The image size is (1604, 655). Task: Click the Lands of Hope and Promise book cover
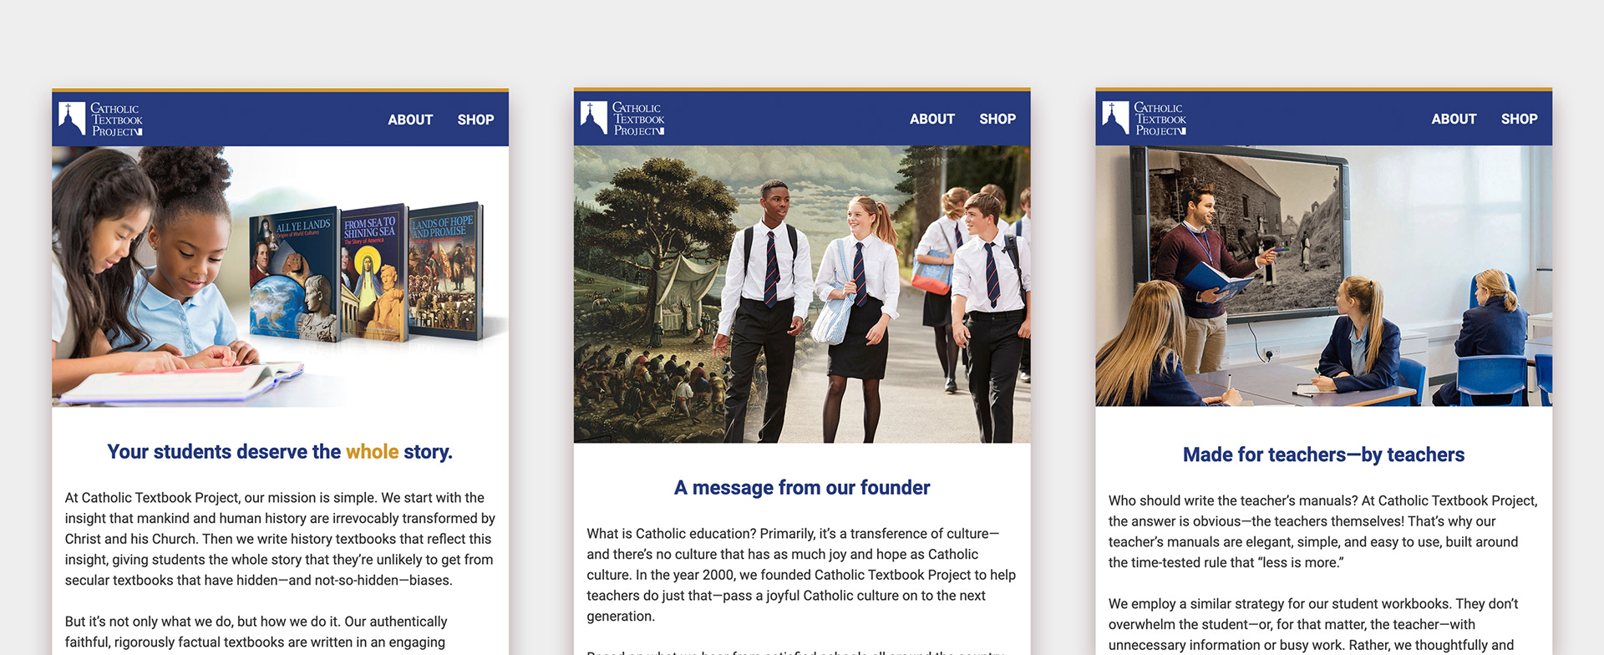[445, 270]
